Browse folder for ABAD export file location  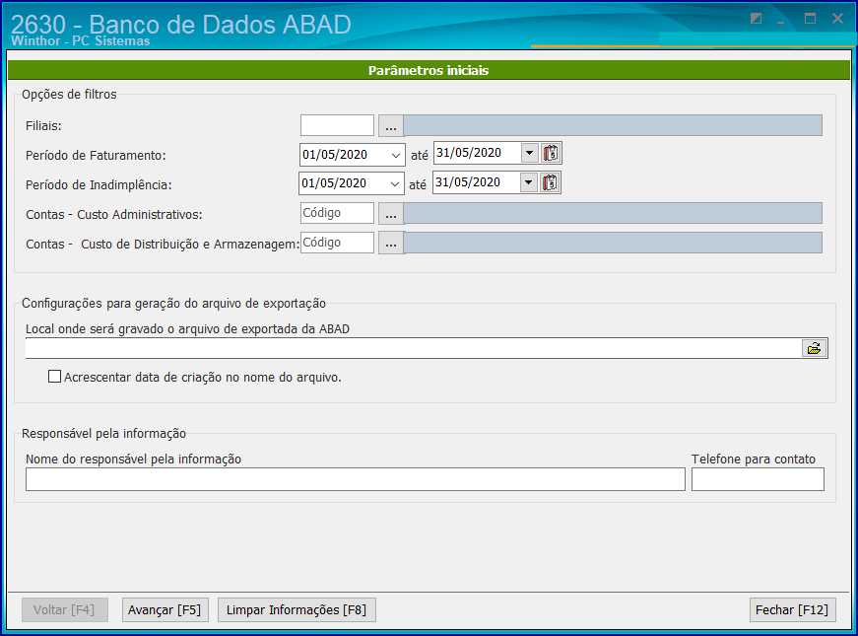815,348
